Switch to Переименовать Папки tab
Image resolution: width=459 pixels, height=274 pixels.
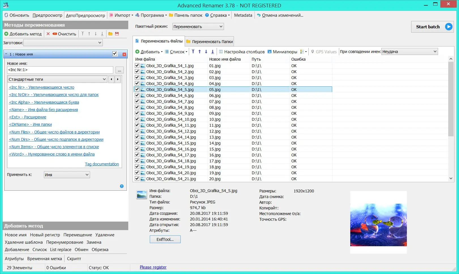pos(210,41)
